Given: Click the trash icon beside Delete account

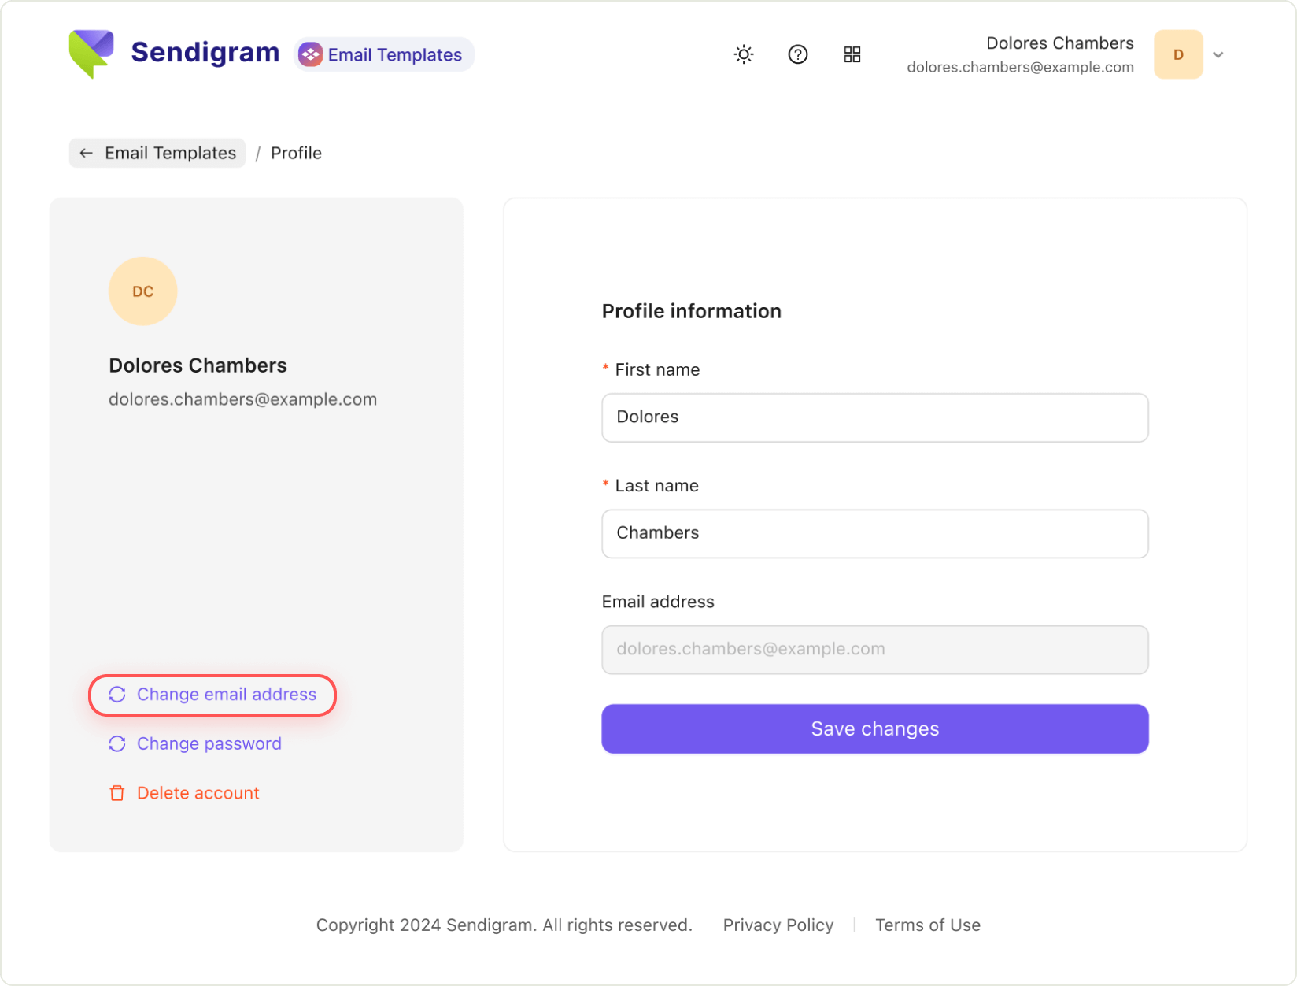Looking at the screenshot, I should click(117, 793).
